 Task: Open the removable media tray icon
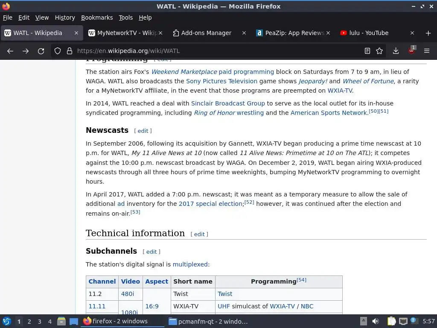(x=364, y=321)
